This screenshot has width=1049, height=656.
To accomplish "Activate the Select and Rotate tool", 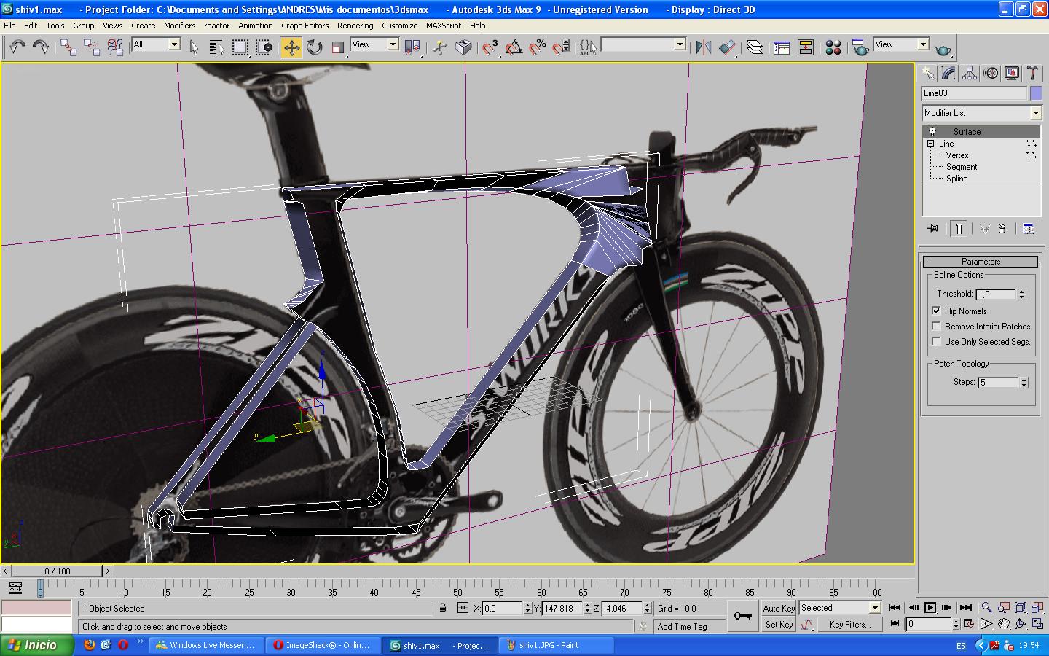I will click(315, 47).
